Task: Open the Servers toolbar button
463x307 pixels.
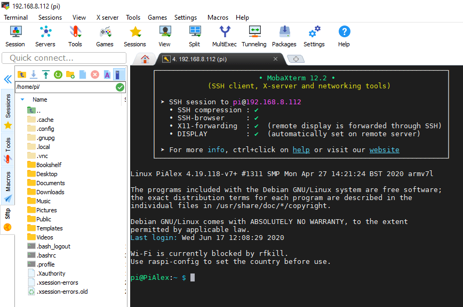Action: point(45,37)
